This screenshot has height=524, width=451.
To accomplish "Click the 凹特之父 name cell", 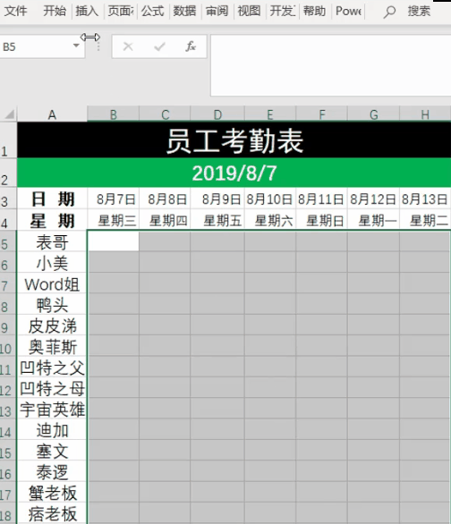I will (52, 367).
